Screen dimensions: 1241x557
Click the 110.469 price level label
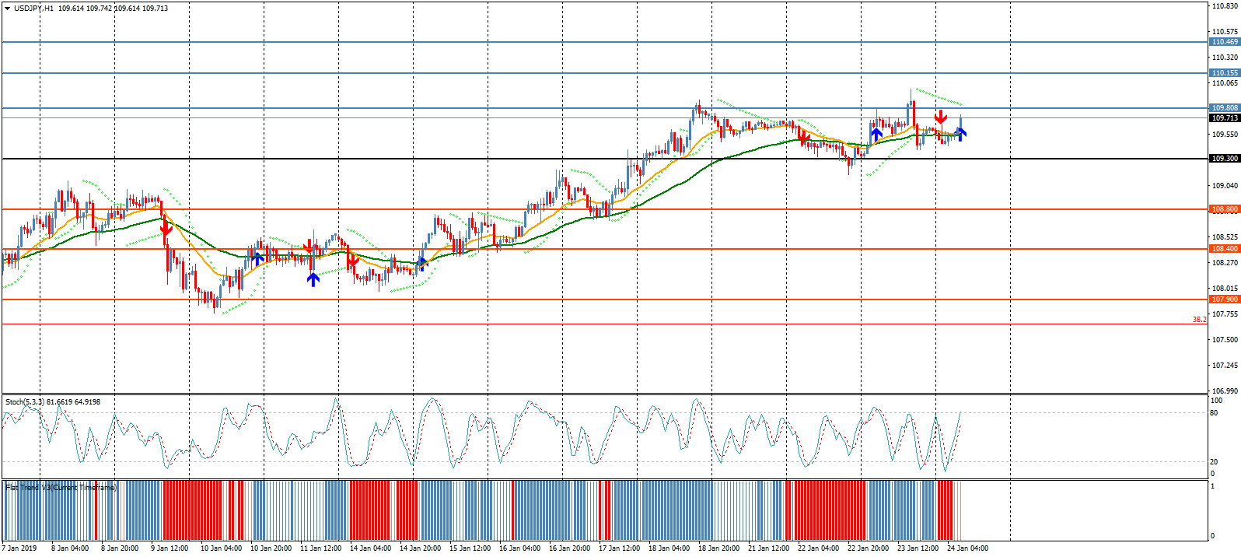pos(1225,42)
